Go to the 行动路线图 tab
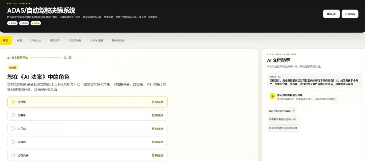Screen dimensions: 365x161 75,40
